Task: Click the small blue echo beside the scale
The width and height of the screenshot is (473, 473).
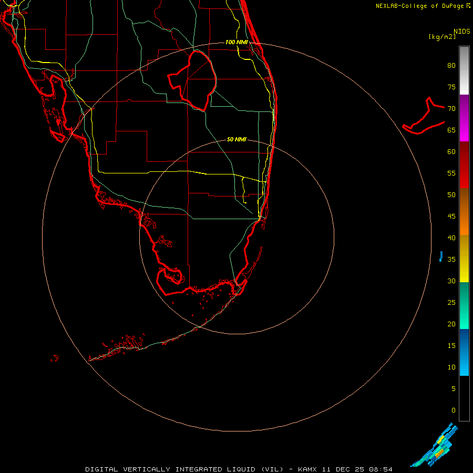Action: [x=441, y=256]
